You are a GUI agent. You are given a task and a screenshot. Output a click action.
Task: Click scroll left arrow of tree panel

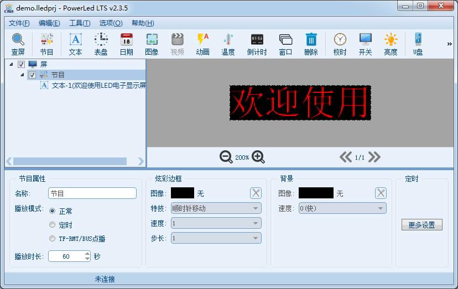[9, 161]
